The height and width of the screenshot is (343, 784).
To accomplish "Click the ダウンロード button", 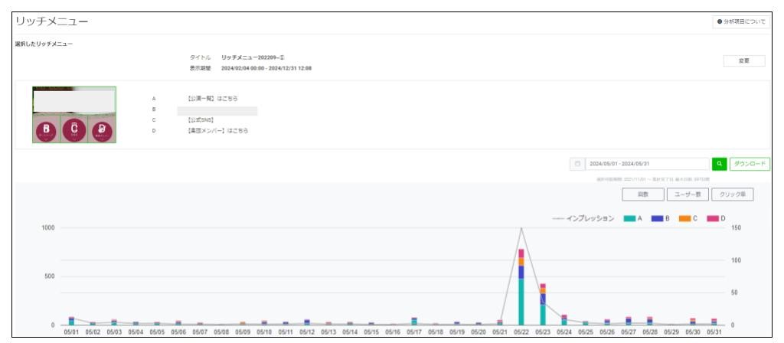I will tap(750, 164).
